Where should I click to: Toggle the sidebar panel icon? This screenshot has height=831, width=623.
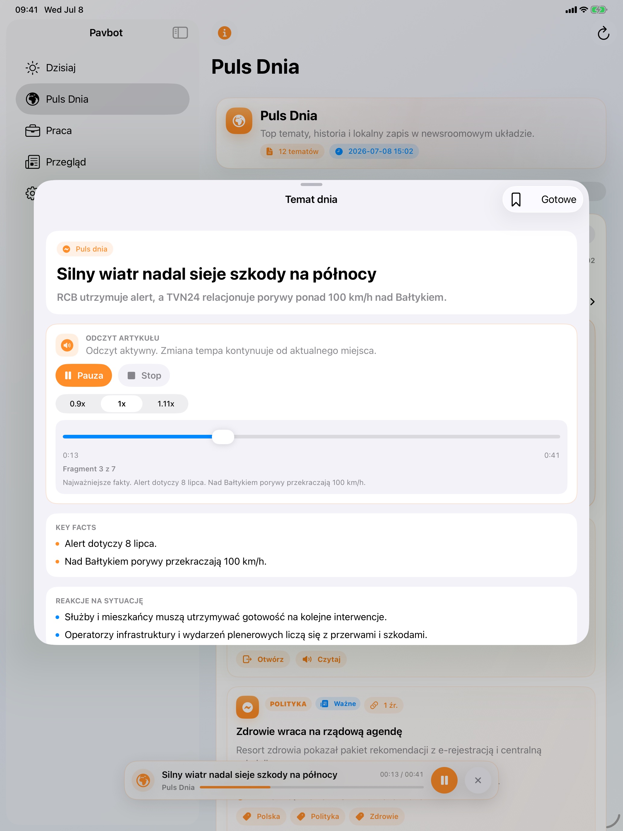(180, 33)
